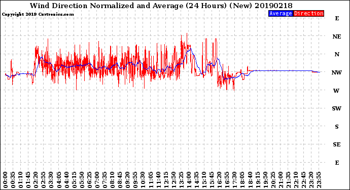Click the 08:10 time axis label

click(112, 180)
